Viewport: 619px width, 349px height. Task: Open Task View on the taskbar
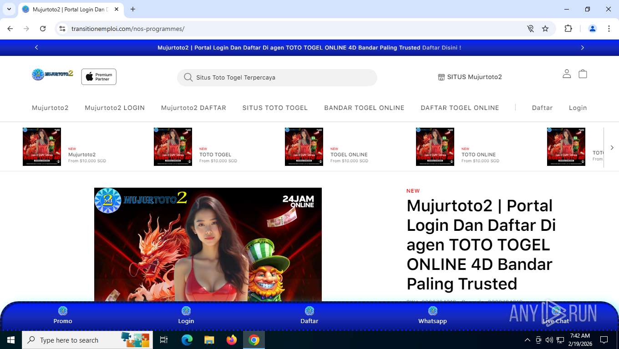[x=164, y=340]
